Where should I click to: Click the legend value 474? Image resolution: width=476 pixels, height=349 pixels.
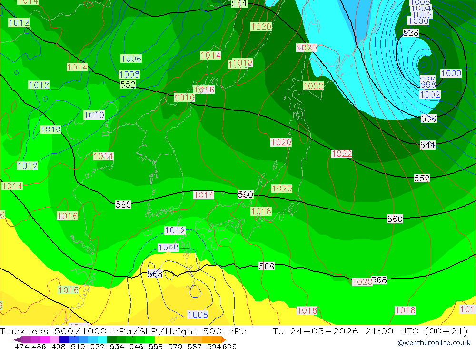[x=21, y=346]
